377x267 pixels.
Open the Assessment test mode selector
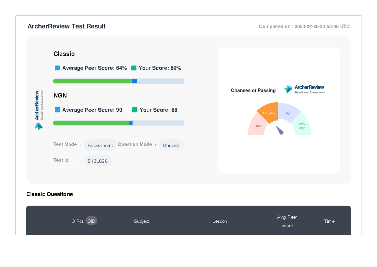pyautogui.click(x=100, y=145)
